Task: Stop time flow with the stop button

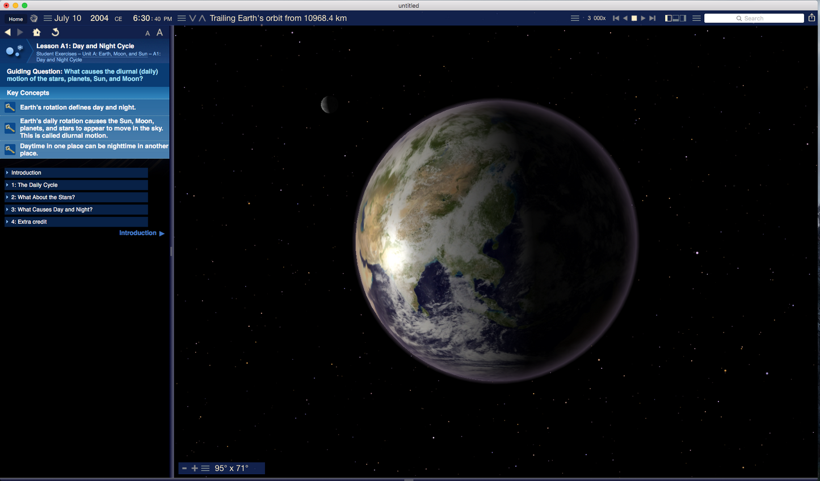Action: [x=634, y=18]
